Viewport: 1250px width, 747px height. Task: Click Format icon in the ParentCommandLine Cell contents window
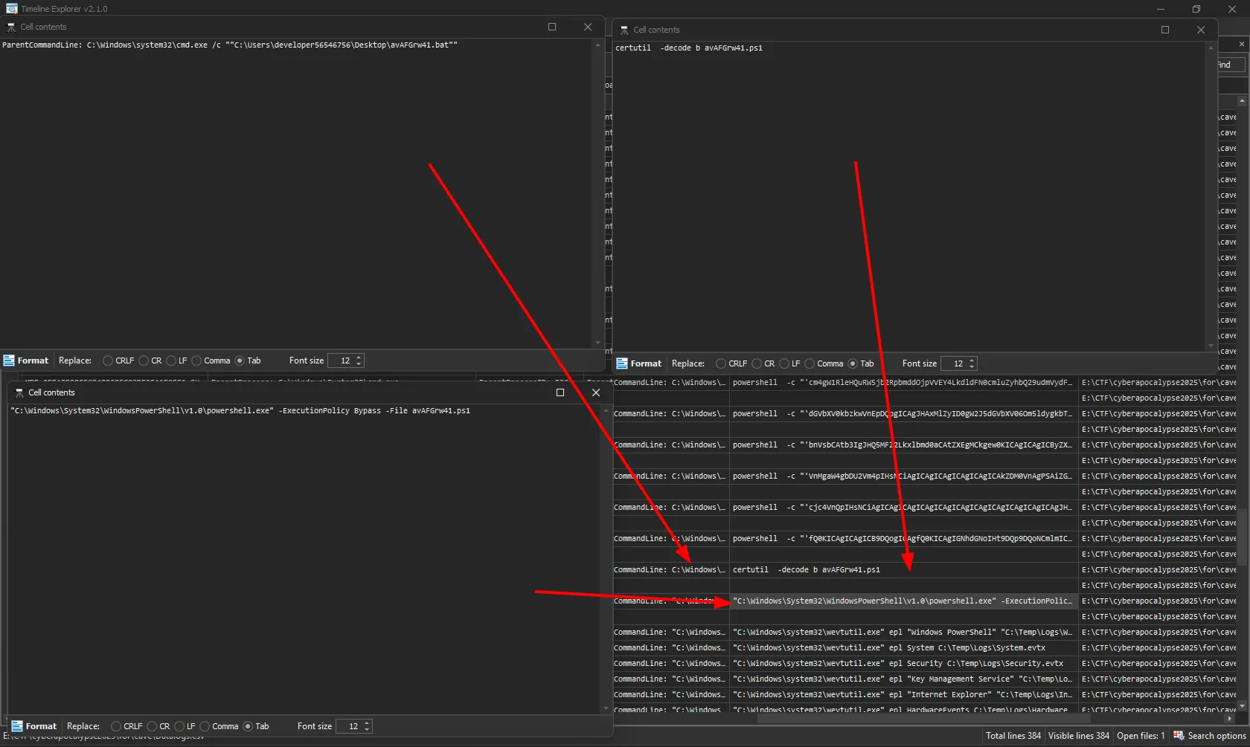pos(9,360)
